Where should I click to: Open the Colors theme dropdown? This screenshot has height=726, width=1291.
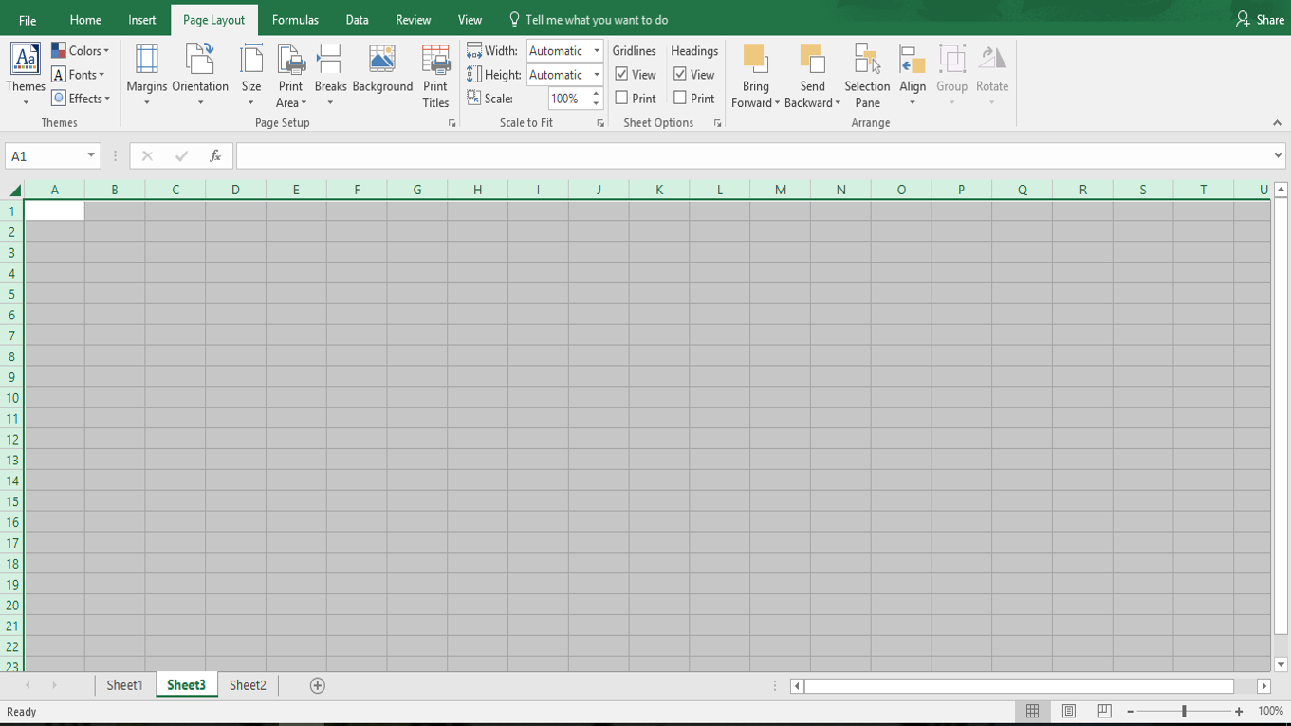(x=82, y=50)
